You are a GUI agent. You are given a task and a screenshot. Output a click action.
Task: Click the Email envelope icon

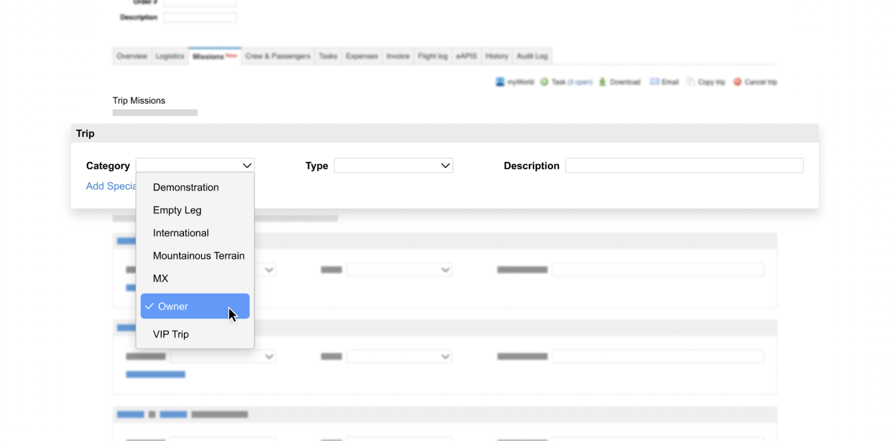click(654, 82)
